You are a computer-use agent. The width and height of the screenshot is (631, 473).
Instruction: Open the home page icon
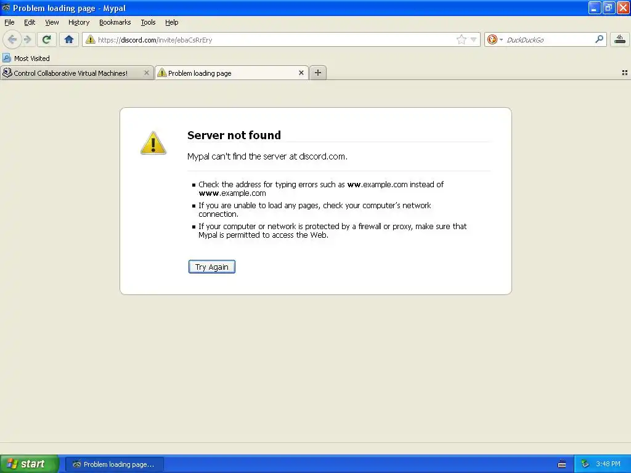tap(69, 39)
